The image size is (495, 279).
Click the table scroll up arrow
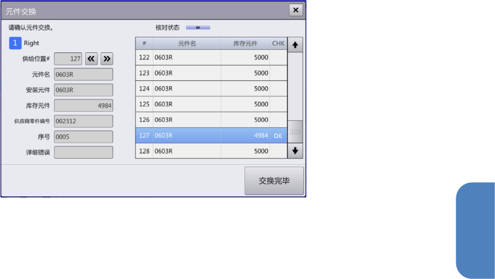click(295, 45)
